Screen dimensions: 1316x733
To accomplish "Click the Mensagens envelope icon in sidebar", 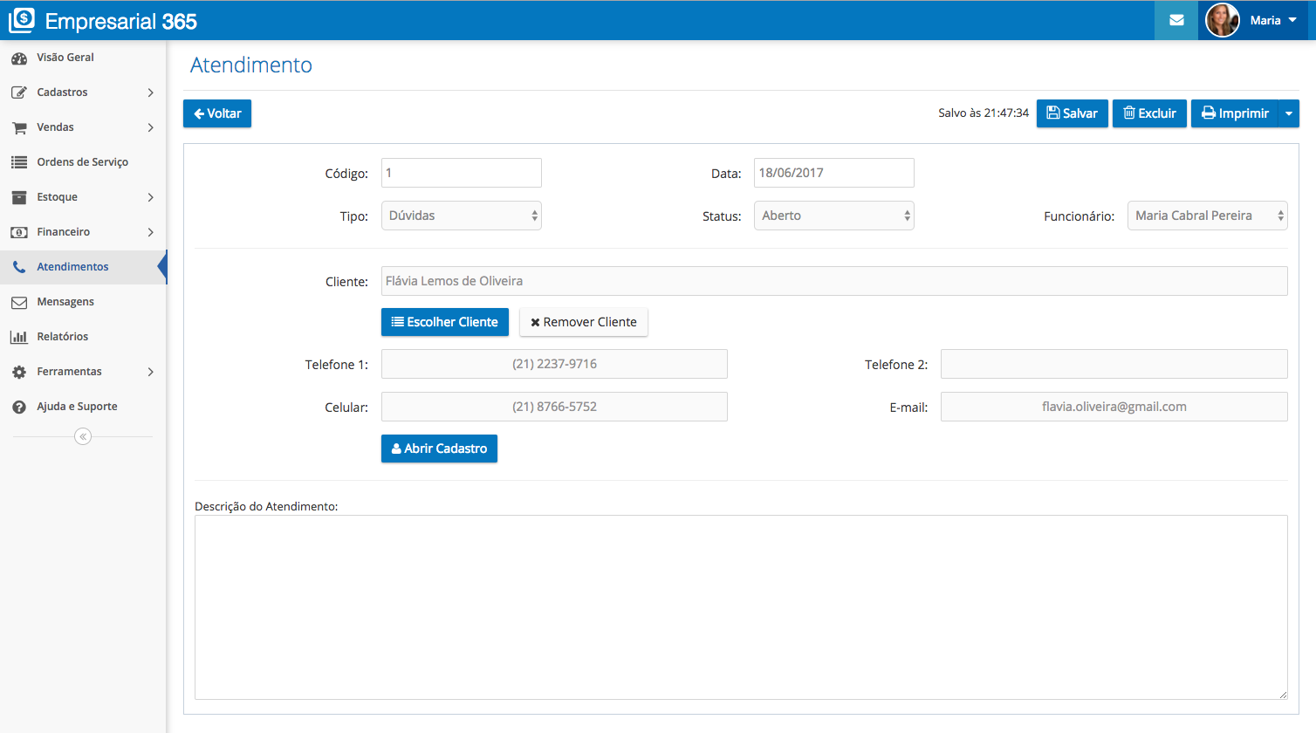I will tap(19, 302).
